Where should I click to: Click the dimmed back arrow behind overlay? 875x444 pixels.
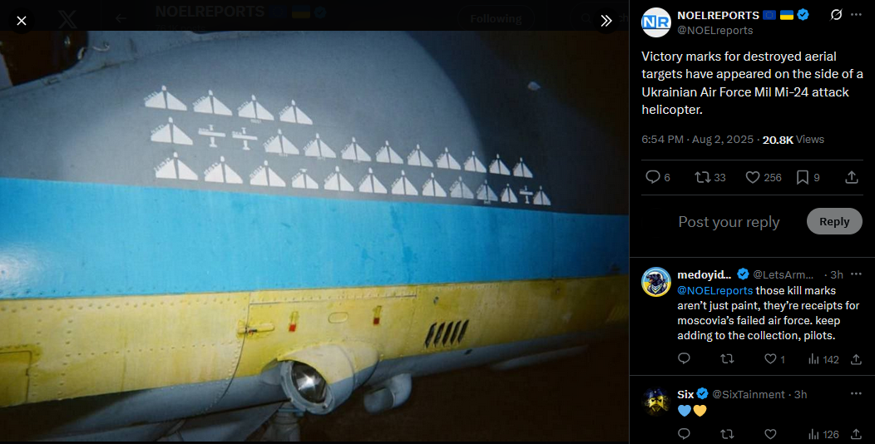pyautogui.click(x=121, y=18)
